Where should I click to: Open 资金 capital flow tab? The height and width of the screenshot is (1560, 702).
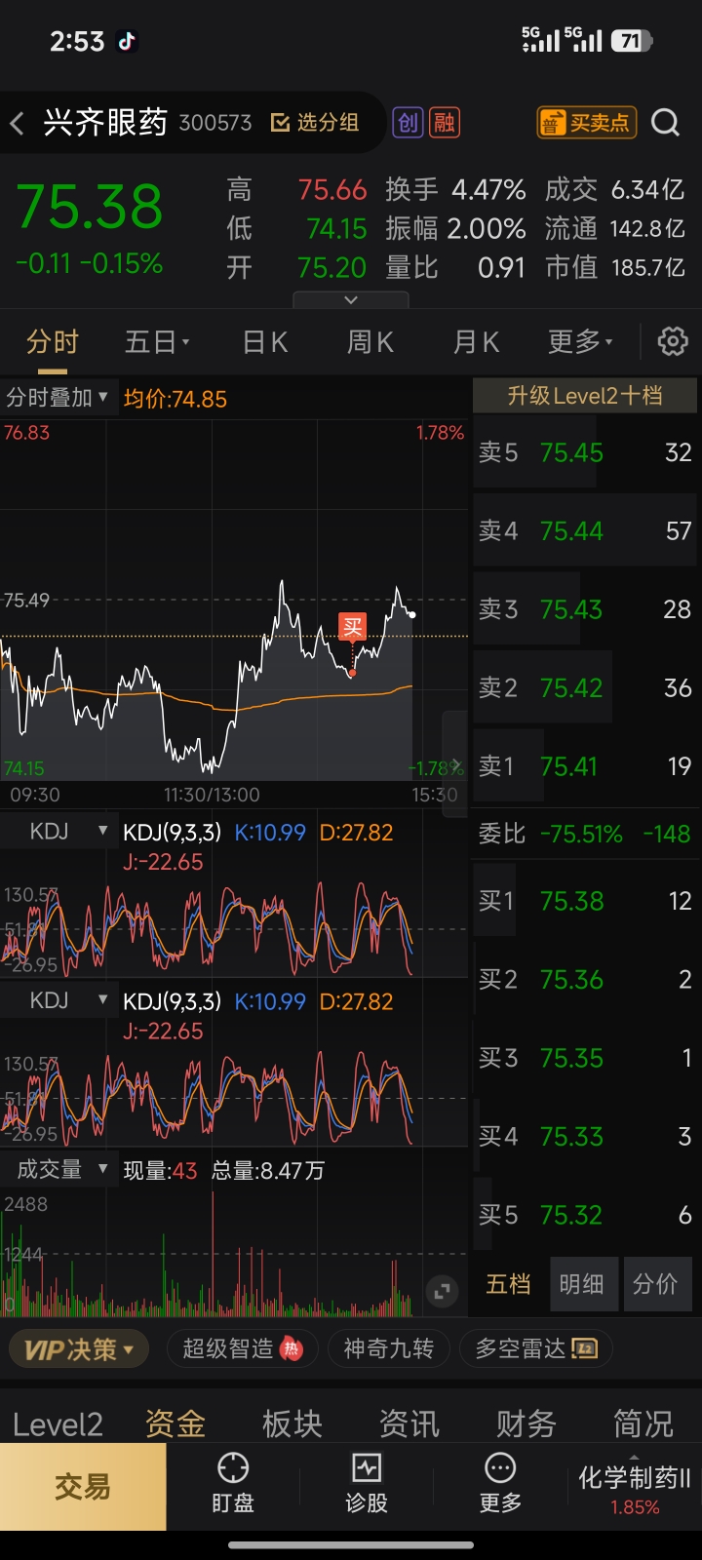point(175,1424)
